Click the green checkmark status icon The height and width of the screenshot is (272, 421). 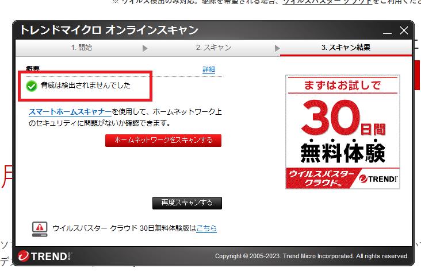coord(32,86)
